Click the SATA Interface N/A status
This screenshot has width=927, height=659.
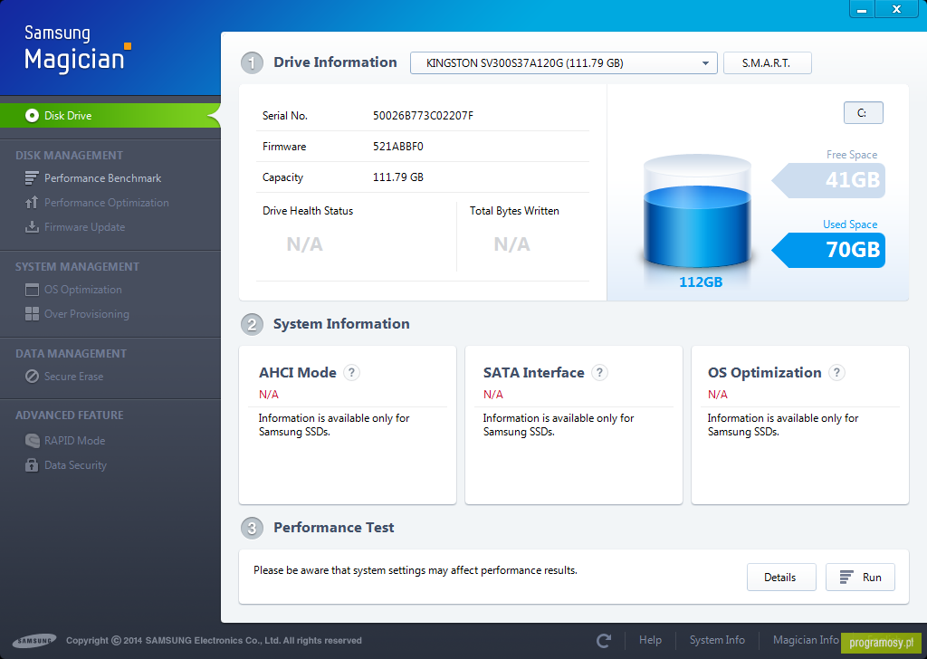click(493, 394)
